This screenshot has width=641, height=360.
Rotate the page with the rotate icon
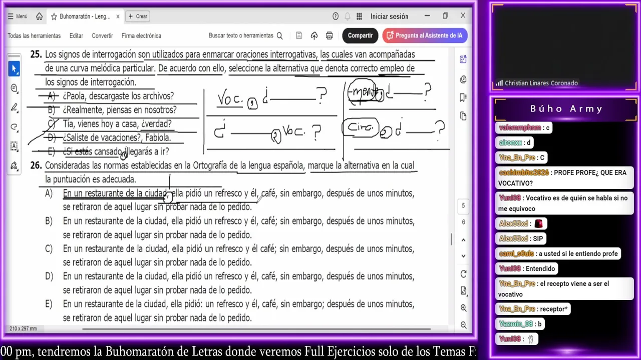point(463,274)
